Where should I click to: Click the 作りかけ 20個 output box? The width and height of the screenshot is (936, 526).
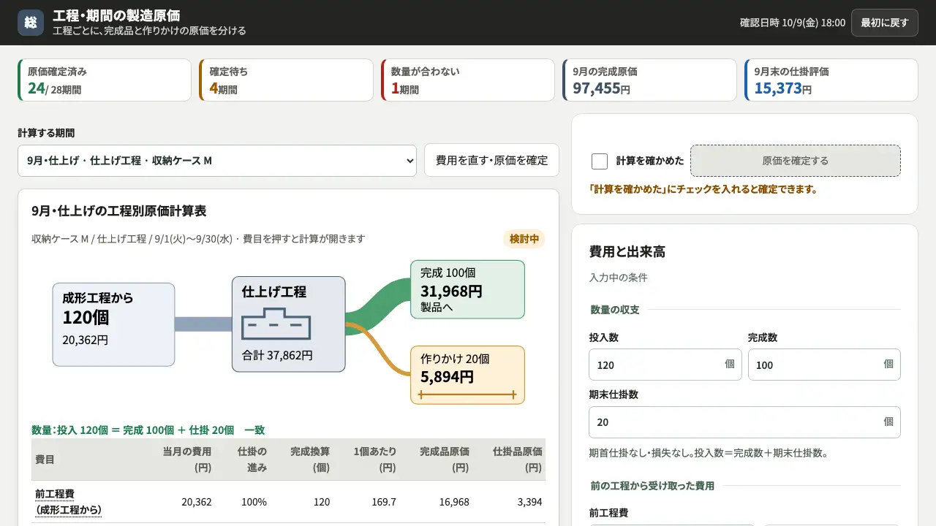click(467, 375)
